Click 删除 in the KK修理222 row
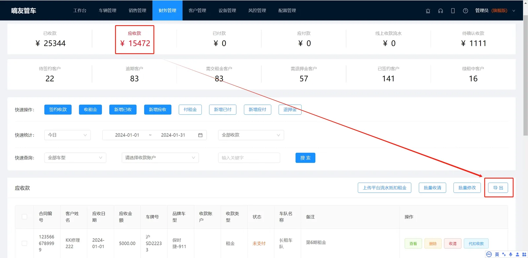Viewport: 528px width, 258px height. [433, 243]
